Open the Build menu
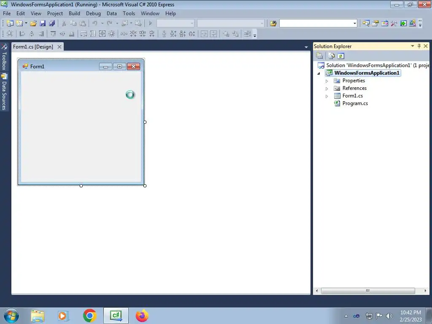Screen dimensions: 432x324 pyautogui.click(x=74, y=13)
